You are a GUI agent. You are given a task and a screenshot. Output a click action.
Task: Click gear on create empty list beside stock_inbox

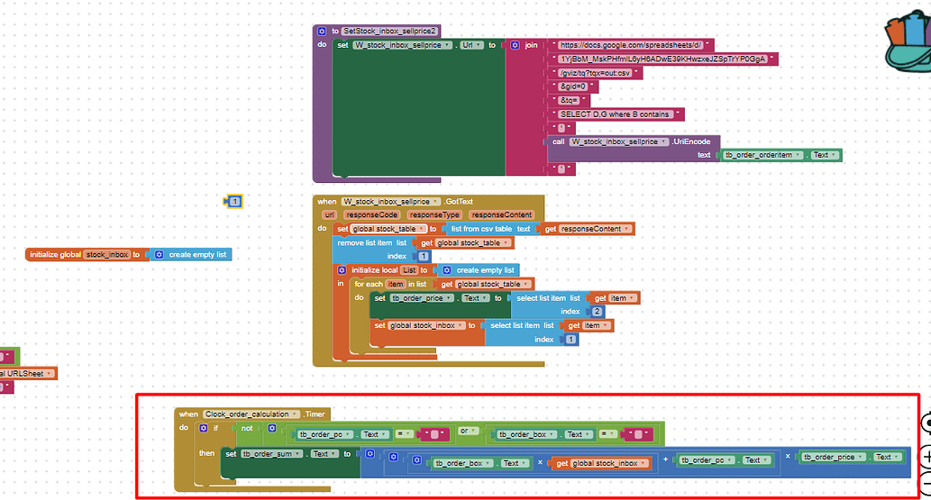tap(159, 255)
